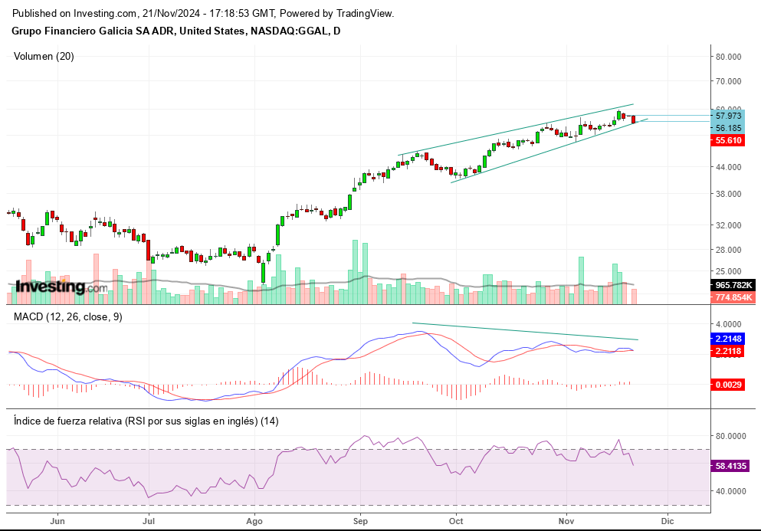Click the 0.0029 histogram value tag
761x531 pixels.
click(728, 385)
